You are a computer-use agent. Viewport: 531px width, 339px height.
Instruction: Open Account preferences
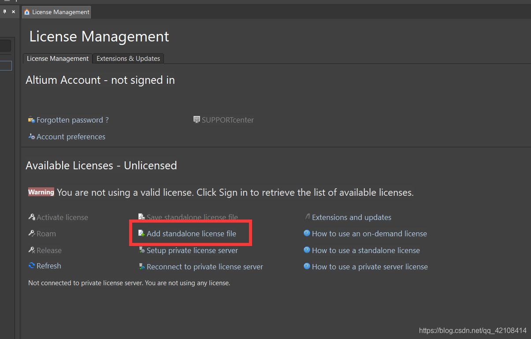(71, 137)
